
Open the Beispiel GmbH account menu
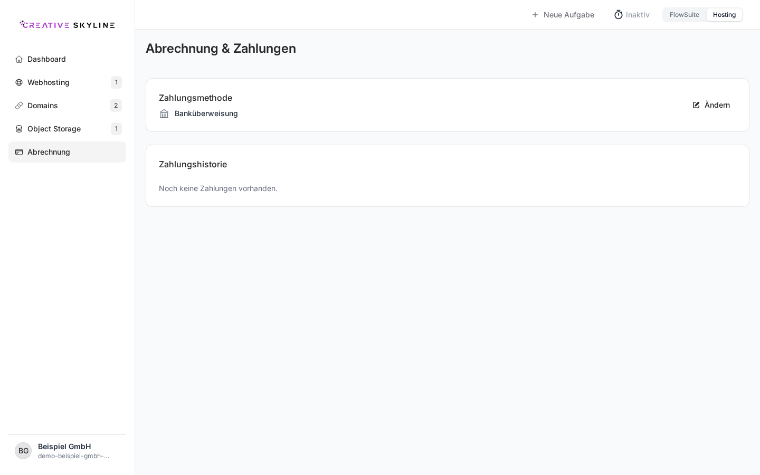click(x=67, y=451)
